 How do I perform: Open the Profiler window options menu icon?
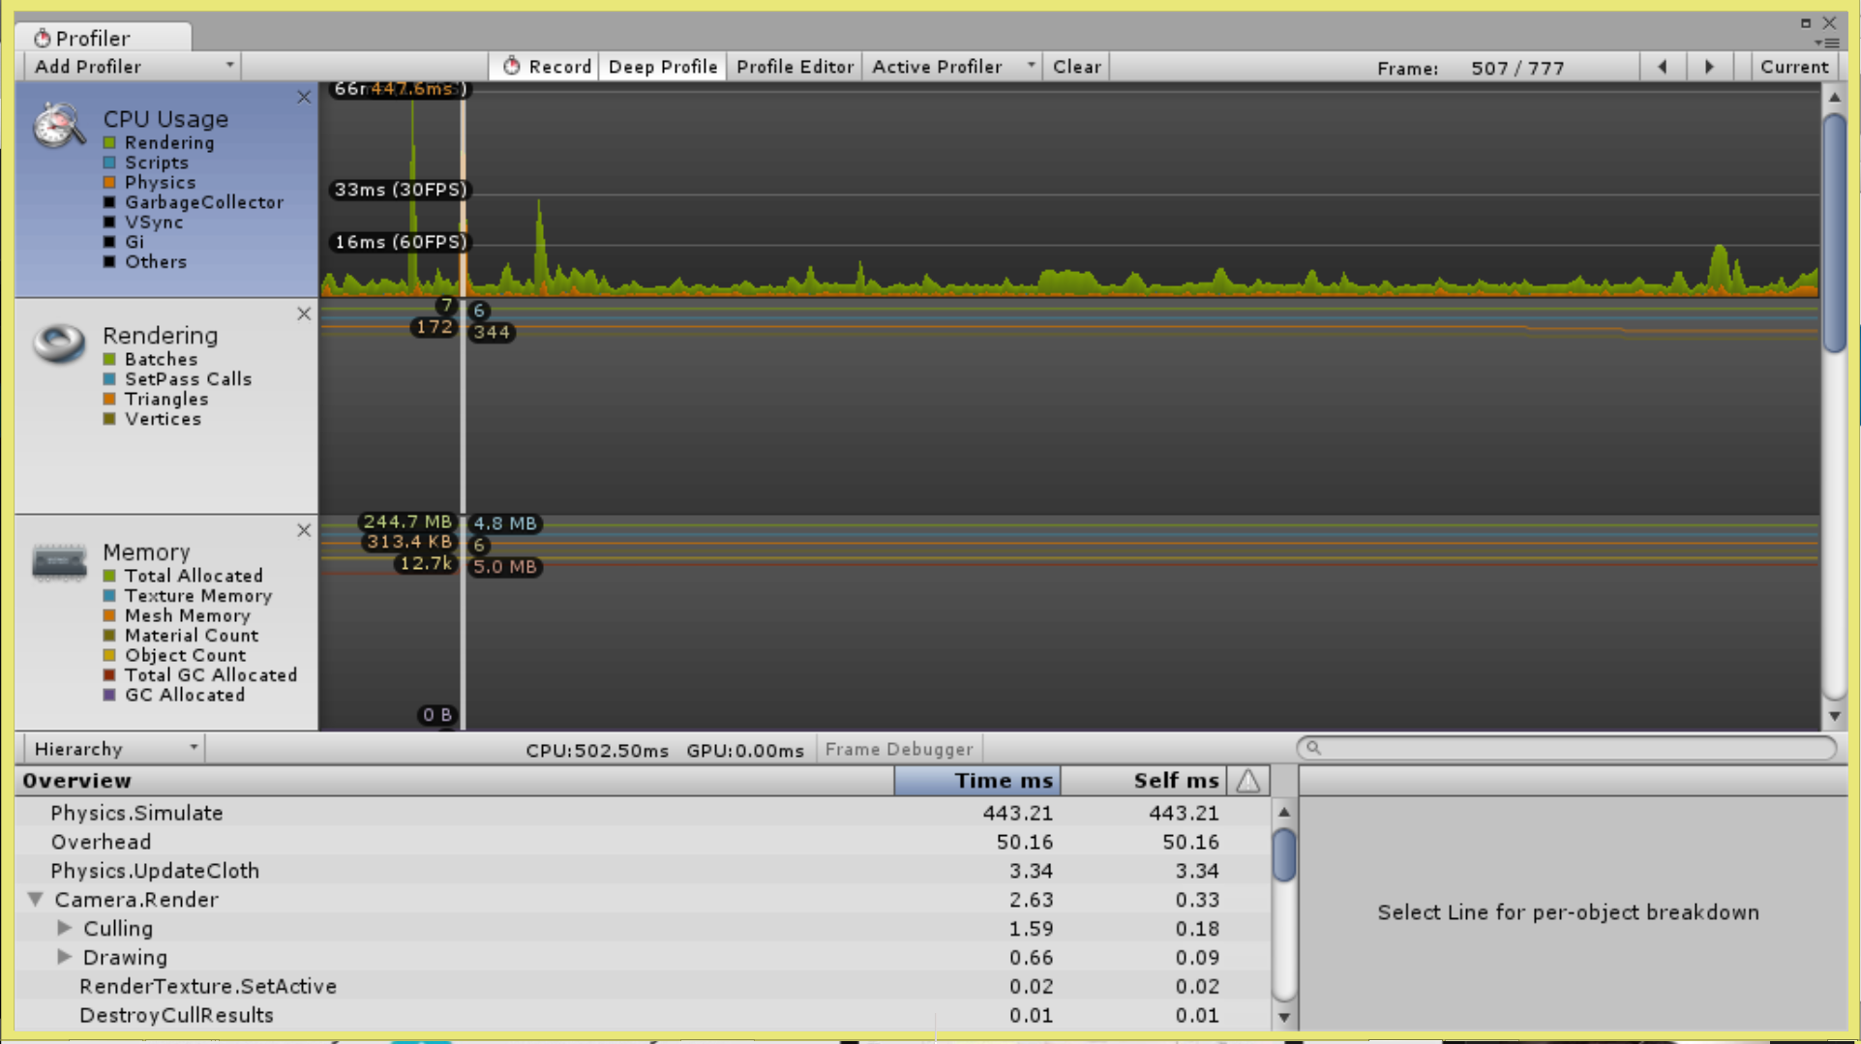(1828, 43)
